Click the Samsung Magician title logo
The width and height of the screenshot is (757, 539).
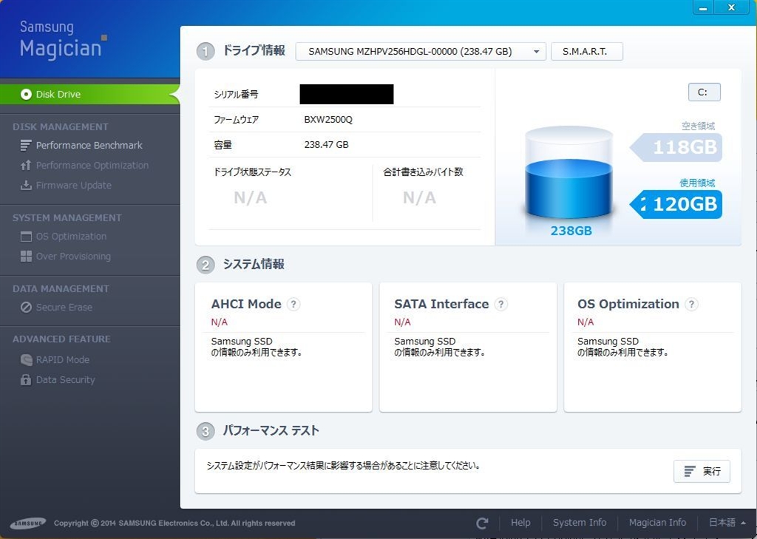tap(63, 40)
